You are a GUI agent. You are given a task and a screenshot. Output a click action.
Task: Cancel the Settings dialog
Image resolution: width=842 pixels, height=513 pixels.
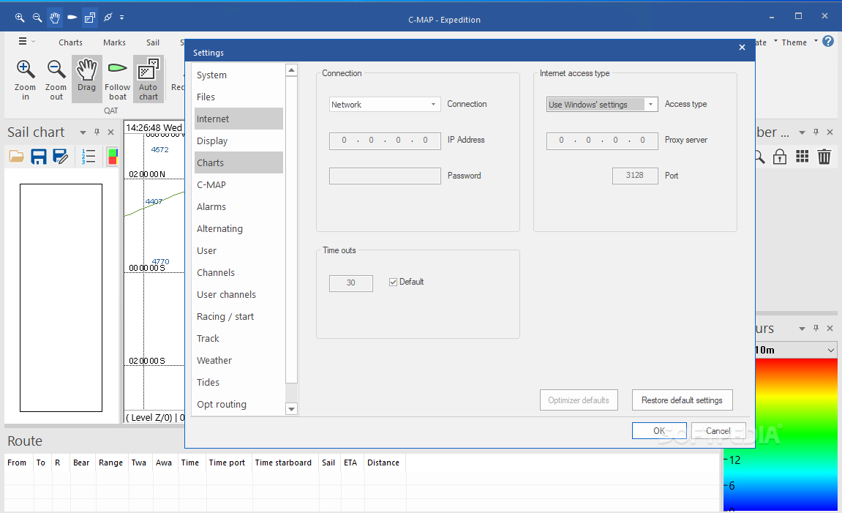tap(718, 431)
